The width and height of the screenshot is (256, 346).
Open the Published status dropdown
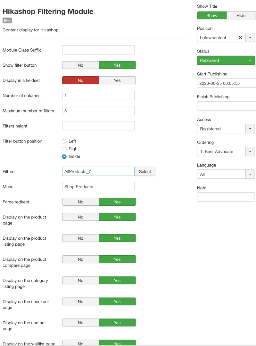226,60
